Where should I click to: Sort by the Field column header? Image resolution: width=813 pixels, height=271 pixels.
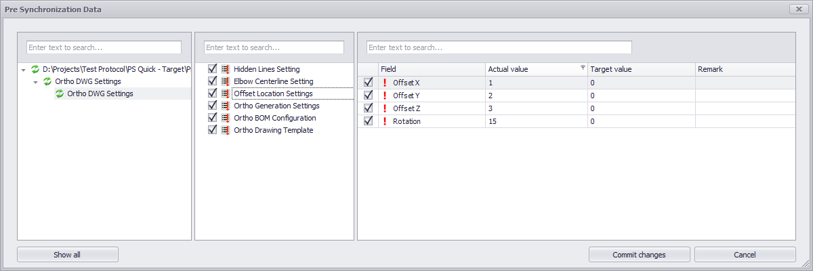(432, 69)
